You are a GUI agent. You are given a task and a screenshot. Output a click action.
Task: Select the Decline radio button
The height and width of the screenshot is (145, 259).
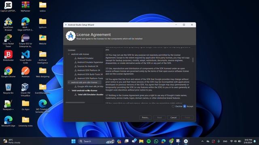[x=173, y=106]
